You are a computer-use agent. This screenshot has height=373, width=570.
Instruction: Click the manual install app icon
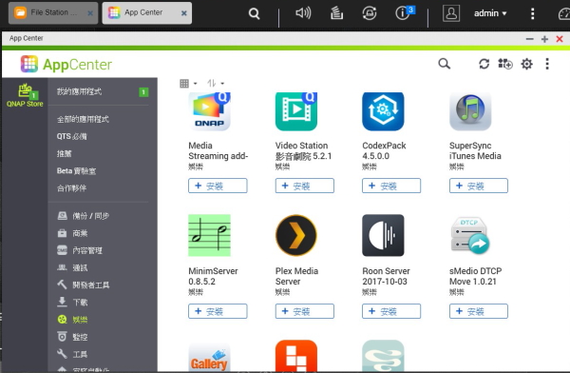[x=505, y=64]
